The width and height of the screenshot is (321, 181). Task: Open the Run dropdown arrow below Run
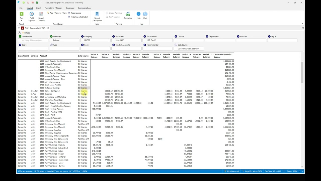[22, 20]
